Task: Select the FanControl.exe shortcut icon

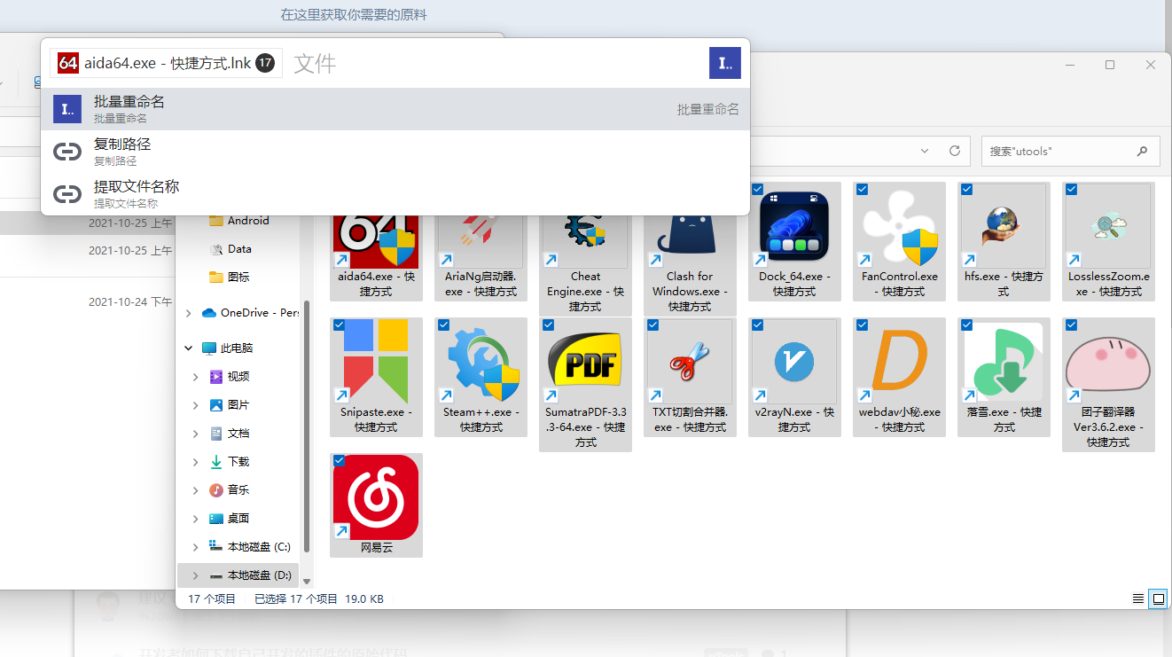Action: 899,225
